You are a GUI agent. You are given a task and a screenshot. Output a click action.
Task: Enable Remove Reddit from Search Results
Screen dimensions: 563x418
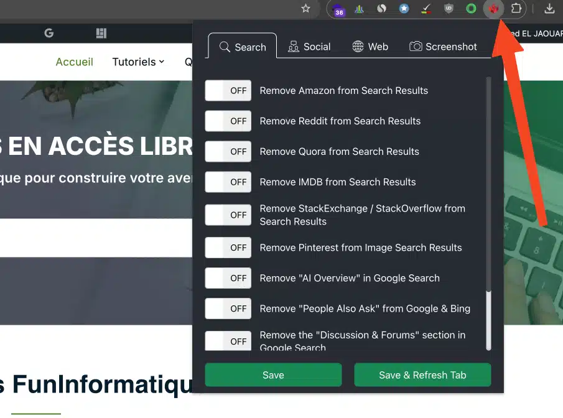[x=228, y=121]
